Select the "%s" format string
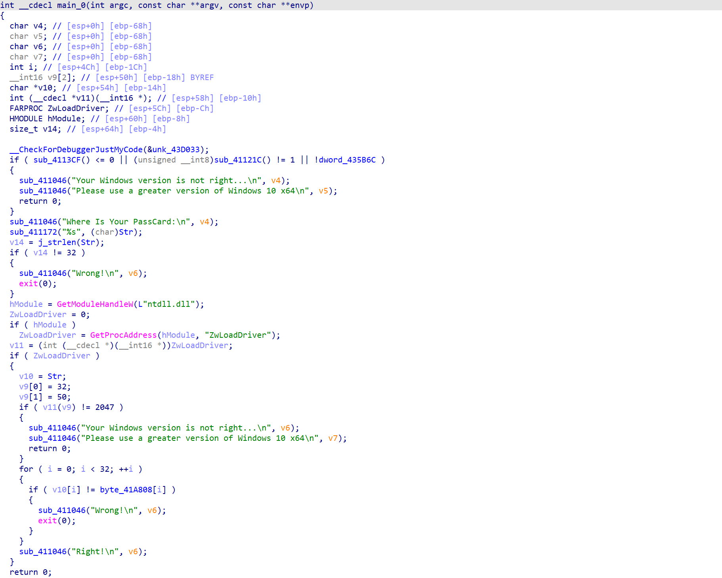722x578 pixels. (x=71, y=232)
